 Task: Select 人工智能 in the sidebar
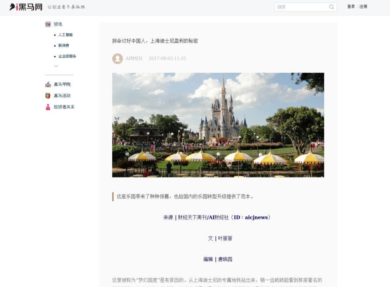(65, 35)
